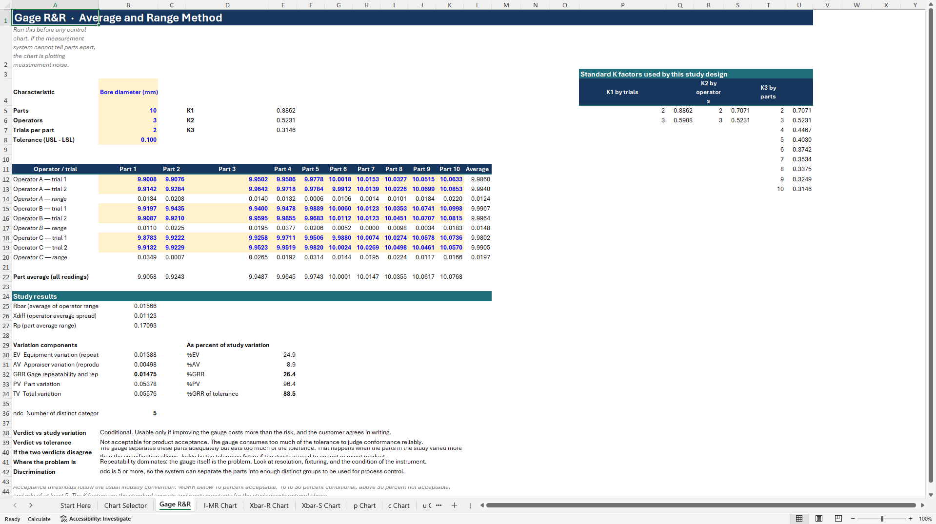Open the p Chart sheet
The height and width of the screenshot is (524, 936).
[x=364, y=505]
